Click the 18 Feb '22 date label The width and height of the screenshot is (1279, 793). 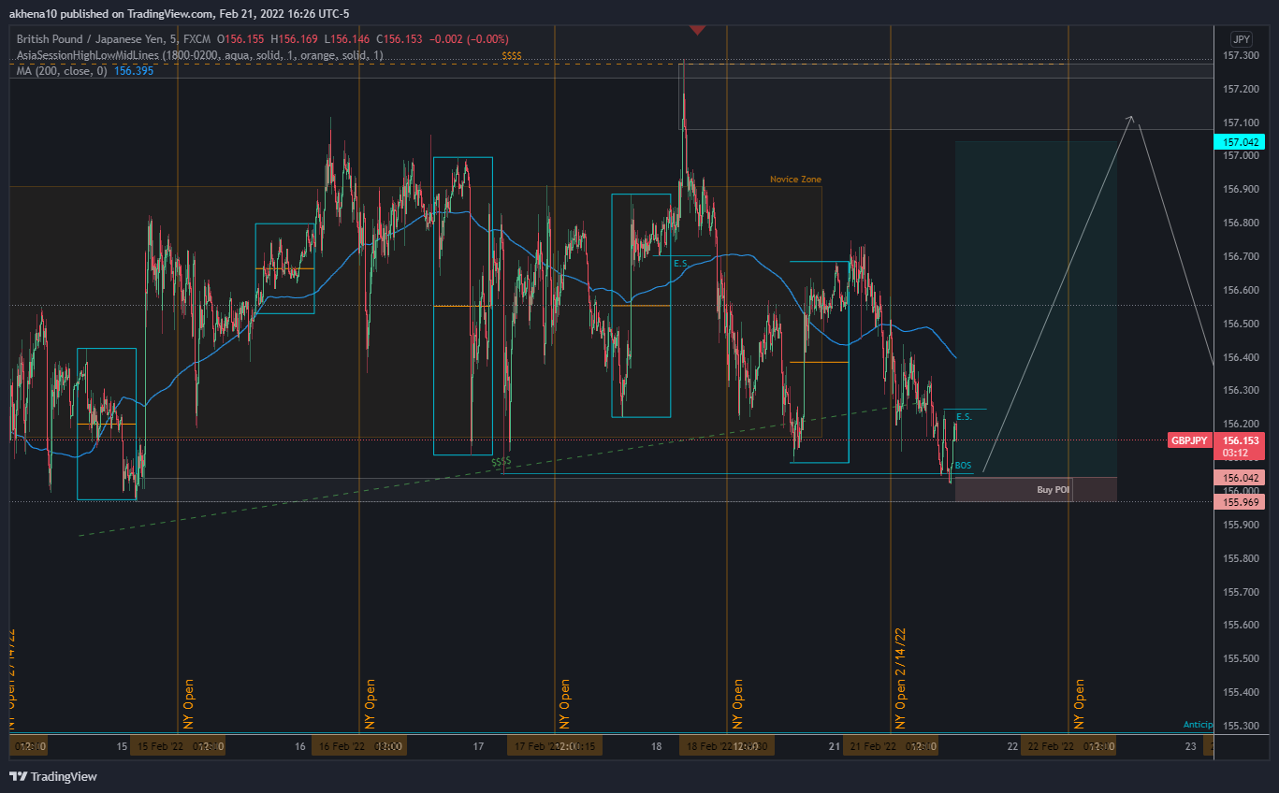[x=707, y=747]
